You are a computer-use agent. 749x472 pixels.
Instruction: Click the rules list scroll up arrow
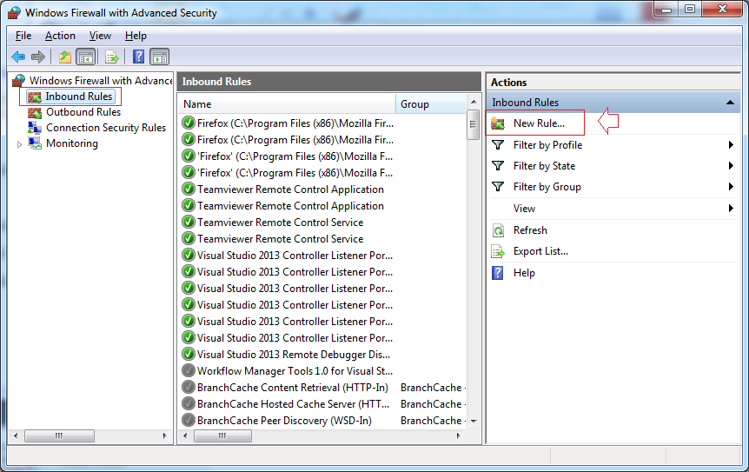474,102
